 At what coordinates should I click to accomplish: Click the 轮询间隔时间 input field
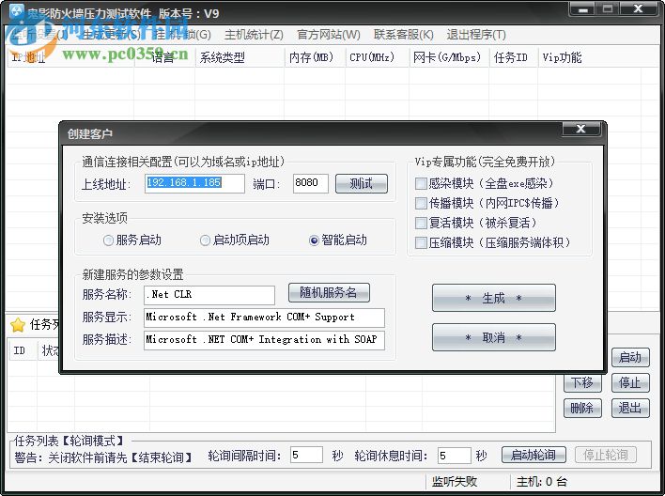(x=306, y=456)
